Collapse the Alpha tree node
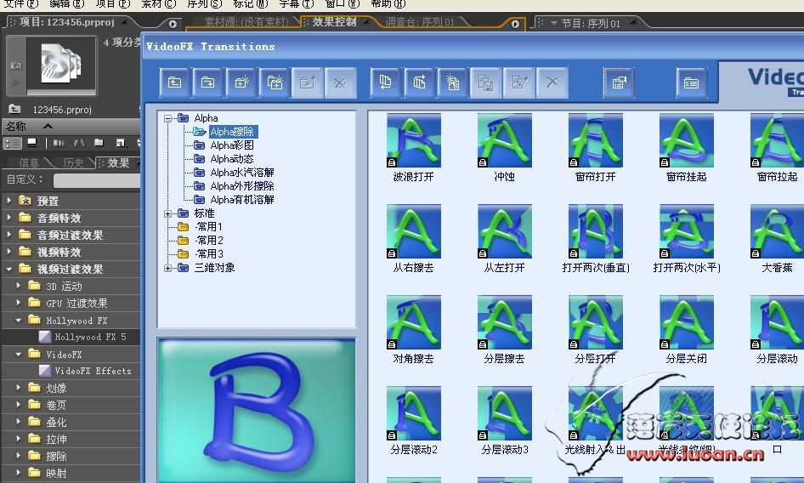The height and width of the screenshot is (483, 804). click(167, 118)
